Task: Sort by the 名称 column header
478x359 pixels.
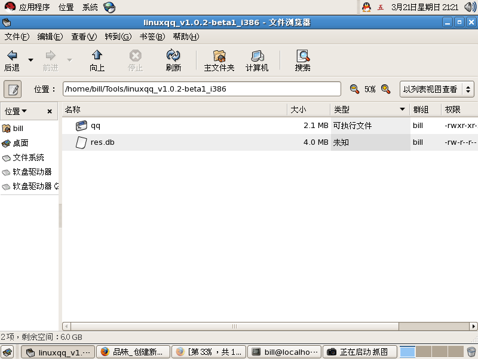Action: pyautogui.click(x=174, y=109)
